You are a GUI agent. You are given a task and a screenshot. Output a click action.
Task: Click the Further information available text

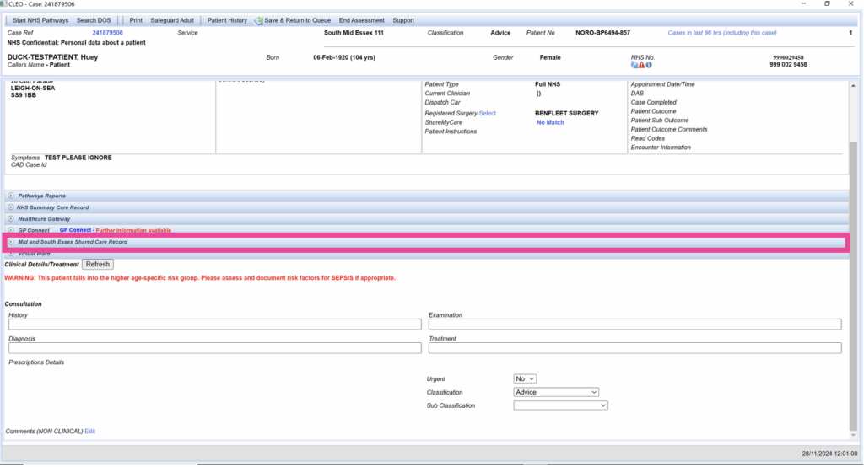click(133, 231)
